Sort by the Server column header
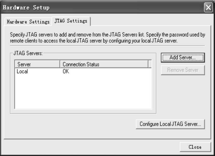 37,64
